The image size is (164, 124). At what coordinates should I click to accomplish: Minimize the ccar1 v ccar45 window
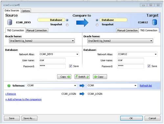143,5
